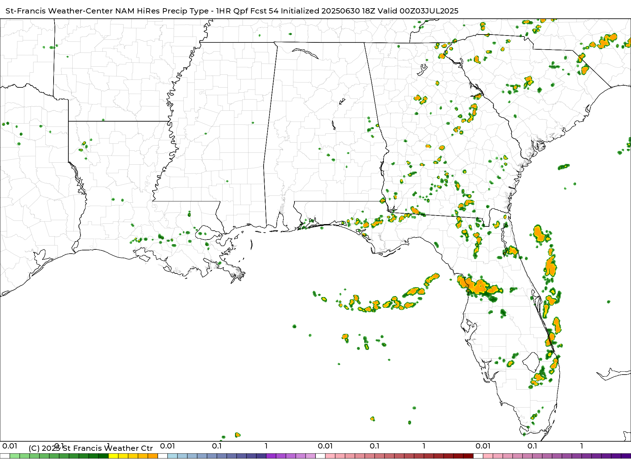
Task: Click the "(C) 2025 St Francis Weather Ctr" copyright text
Action: pyautogui.click(x=91, y=448)
